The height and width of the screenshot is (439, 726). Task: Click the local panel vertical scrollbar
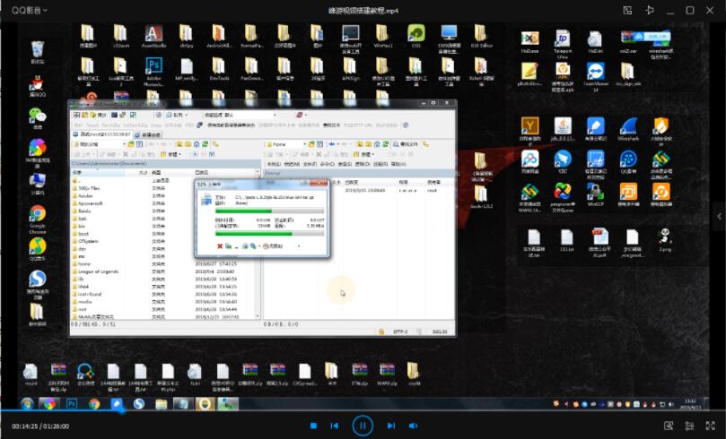258,245
